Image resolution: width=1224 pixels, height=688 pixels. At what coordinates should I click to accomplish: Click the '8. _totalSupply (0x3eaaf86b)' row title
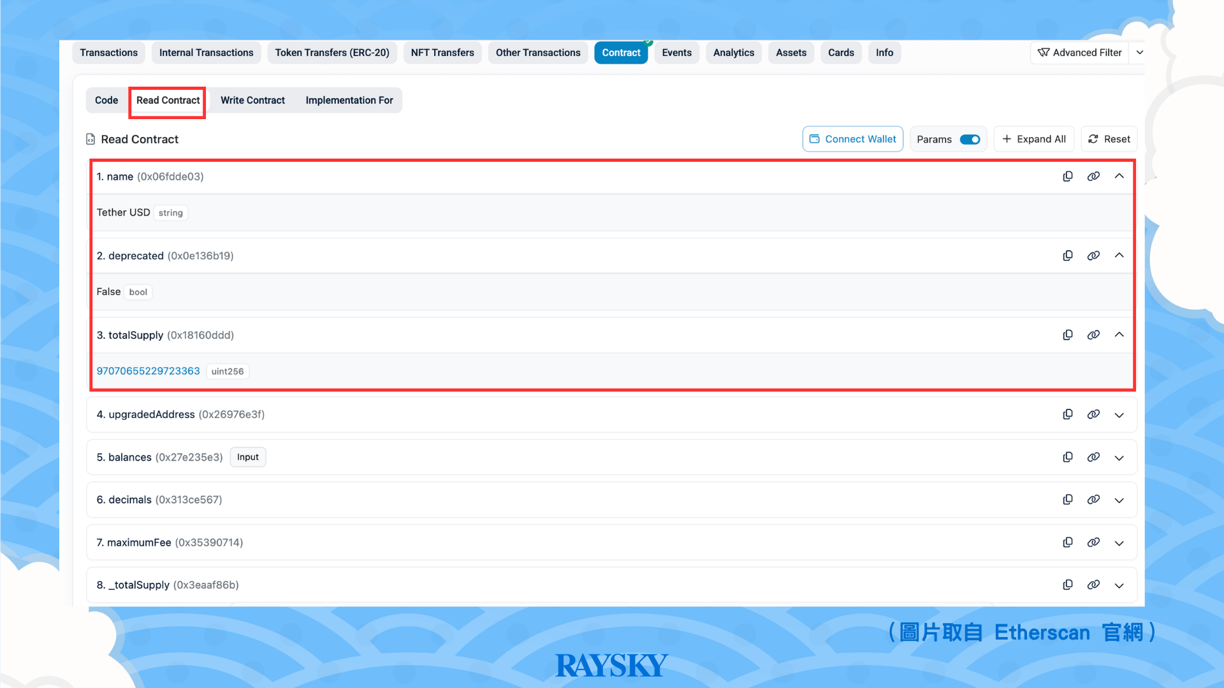tap(168, 585)
